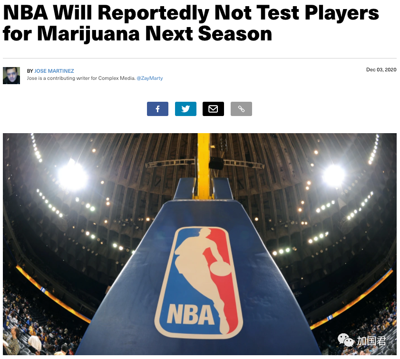The width and height of the screenshot is (400, 359).
Task: Copy the article link using the chain icon
Action: click(x=241, y=109)
